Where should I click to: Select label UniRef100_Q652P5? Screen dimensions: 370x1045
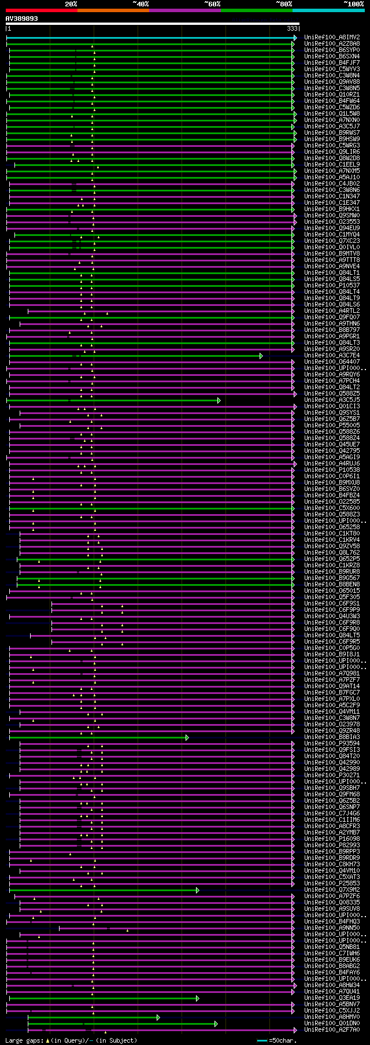pyautogui.click(x=332, y=559)
